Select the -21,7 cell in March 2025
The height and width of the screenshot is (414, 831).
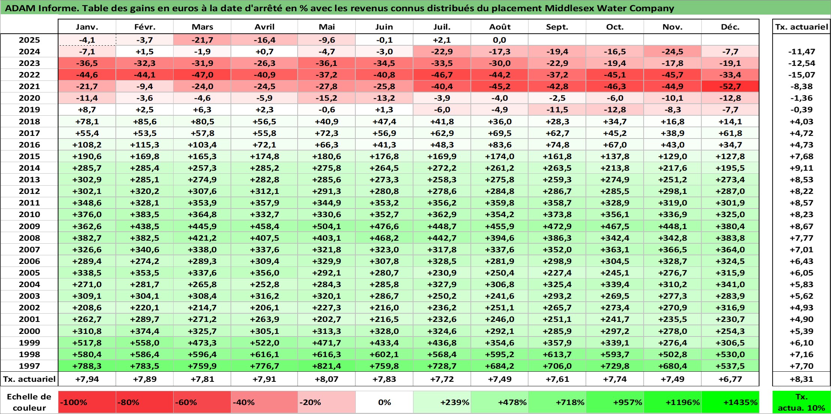tap(202, 40)
